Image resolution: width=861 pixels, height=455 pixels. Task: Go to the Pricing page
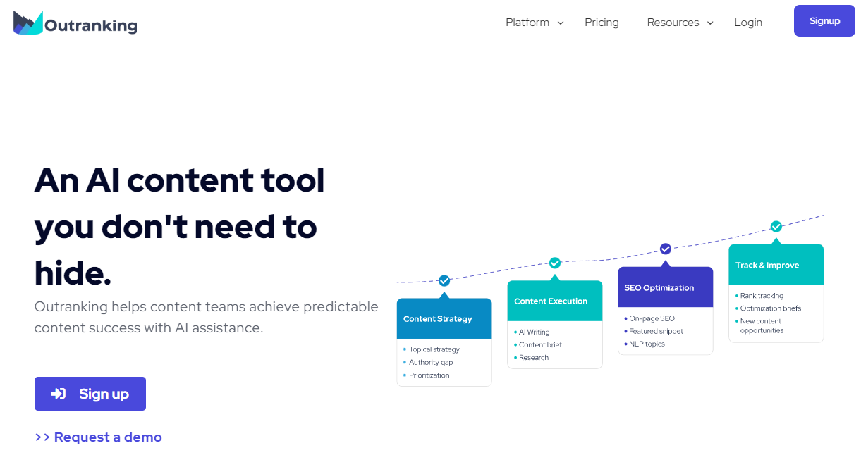pos(602,23)
